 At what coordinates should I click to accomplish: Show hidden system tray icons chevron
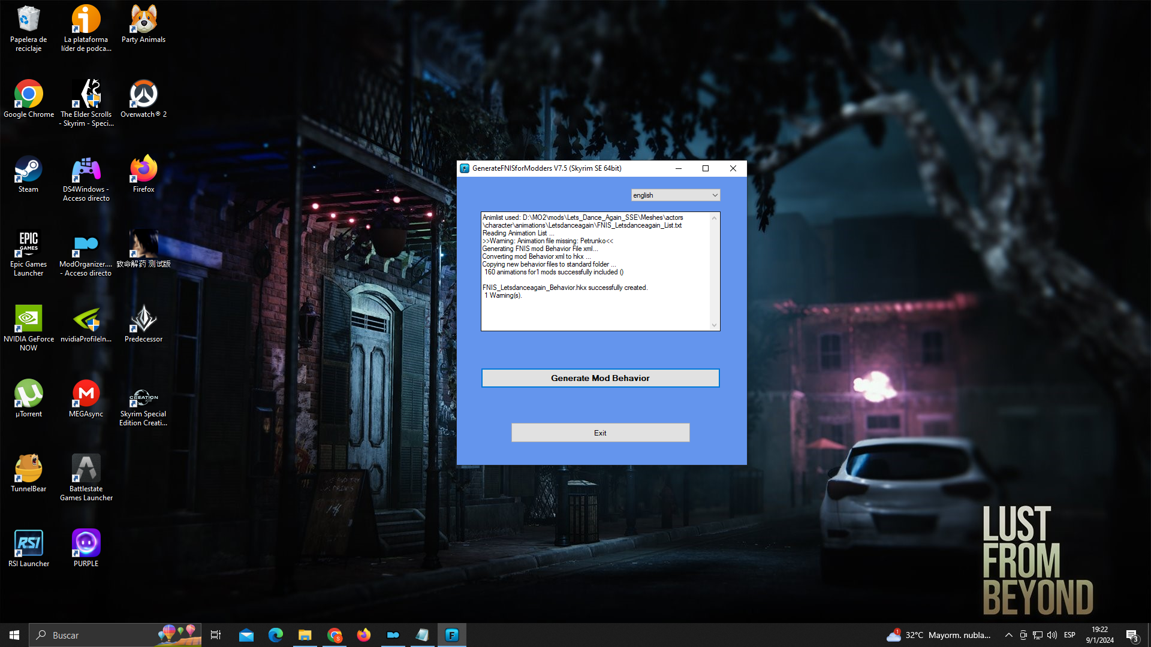tap(1008, 635)
